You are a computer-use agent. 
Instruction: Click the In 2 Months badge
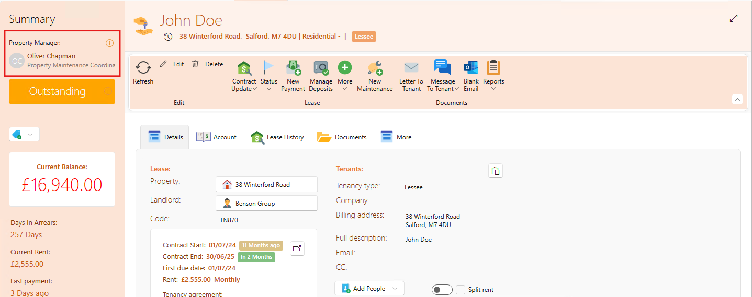[256, 257]
